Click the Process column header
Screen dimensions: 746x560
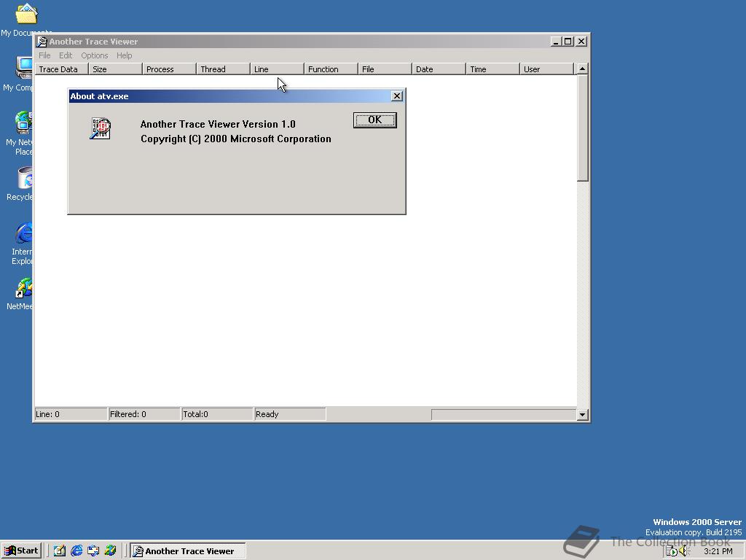coord(169,69)
